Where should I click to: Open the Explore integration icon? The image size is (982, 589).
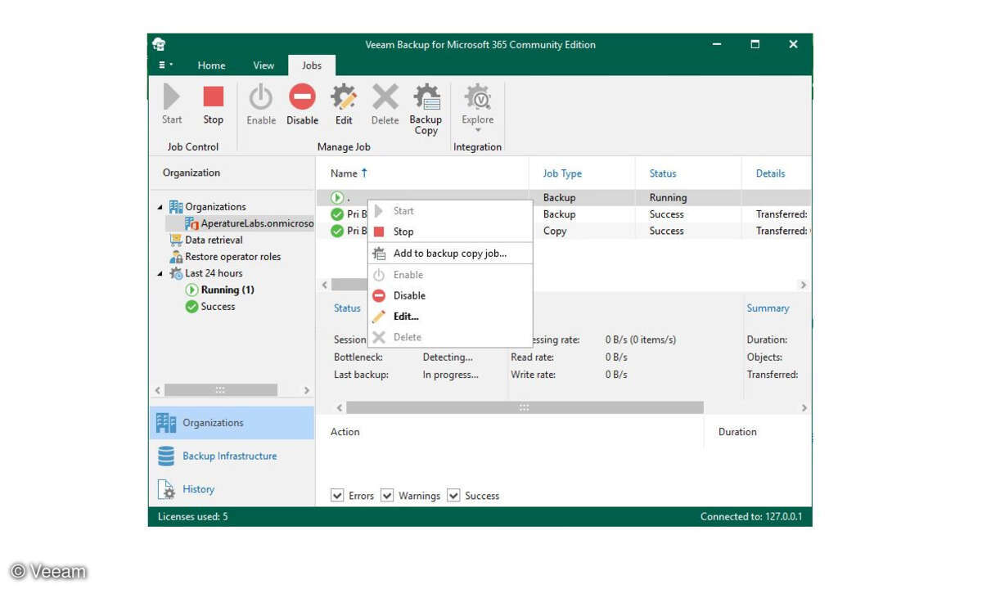(x=478, y=97)
